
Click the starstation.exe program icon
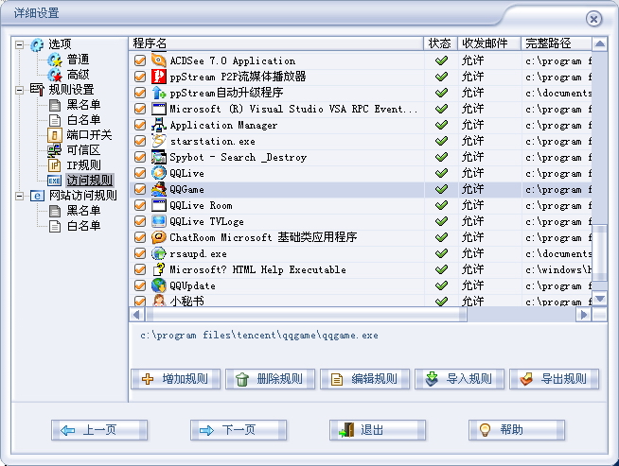(x=159, y=141)
